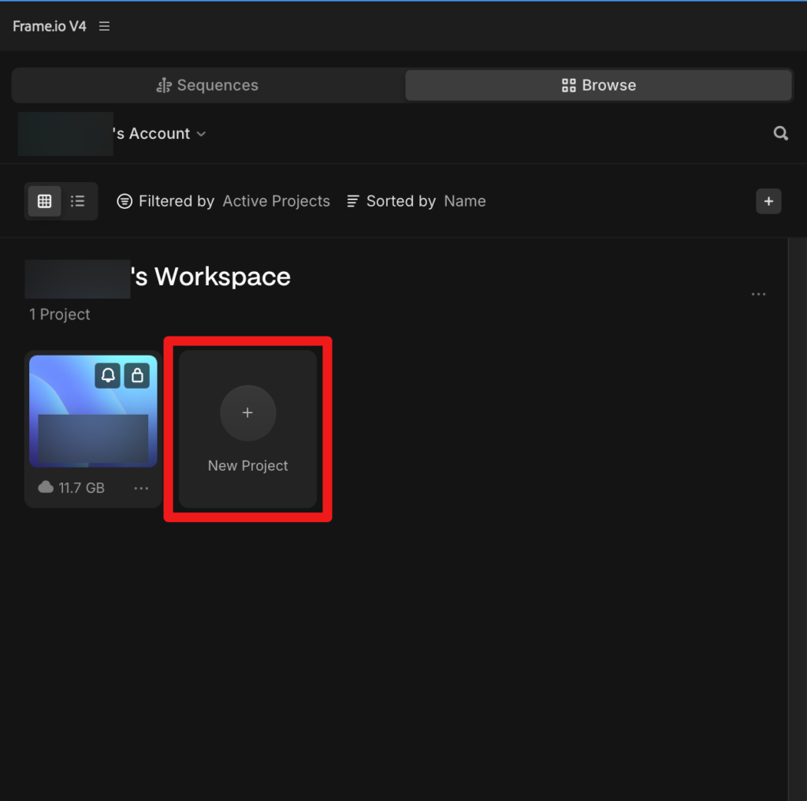Screen dimensions: 807x801
Task: Expand the Account switcher chevron
Action: pos(201,134)
